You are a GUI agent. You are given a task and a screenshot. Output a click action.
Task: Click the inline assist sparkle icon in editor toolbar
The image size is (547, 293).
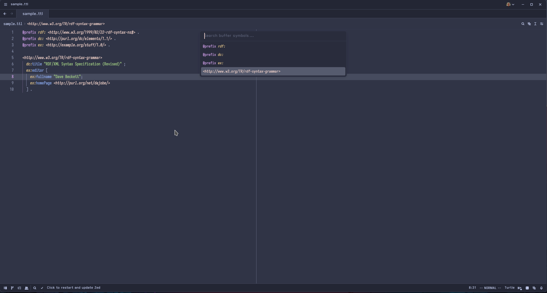(529, 24)
